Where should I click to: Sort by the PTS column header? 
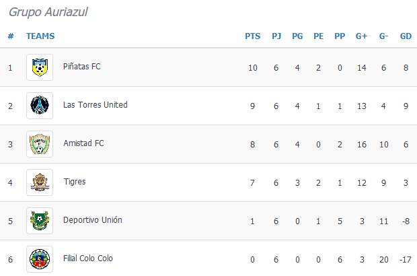pyautogui.click(x=253, y=36)
